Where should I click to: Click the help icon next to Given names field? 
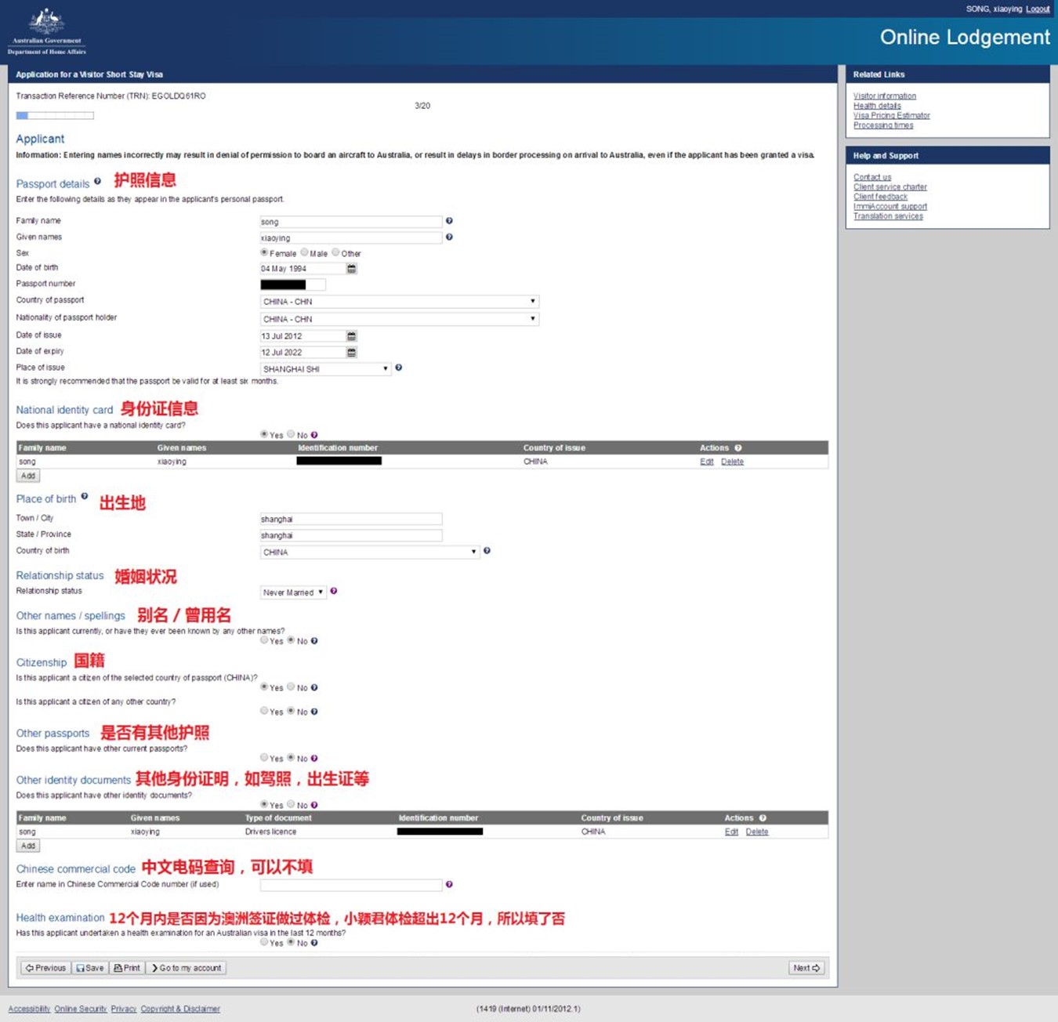449,237
